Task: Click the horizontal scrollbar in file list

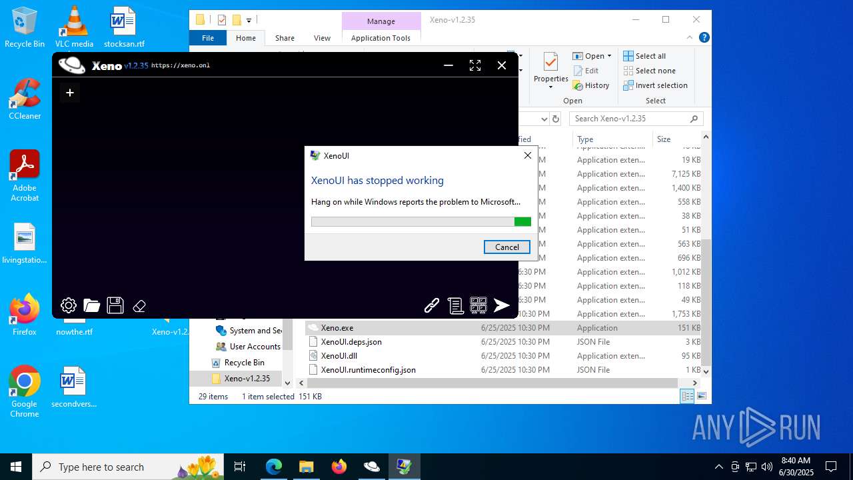Action: coord(492,383)
